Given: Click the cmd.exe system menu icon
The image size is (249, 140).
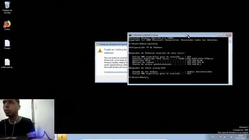Looking at the screenshot, I should pyautogui.click(x=130, y=35).
